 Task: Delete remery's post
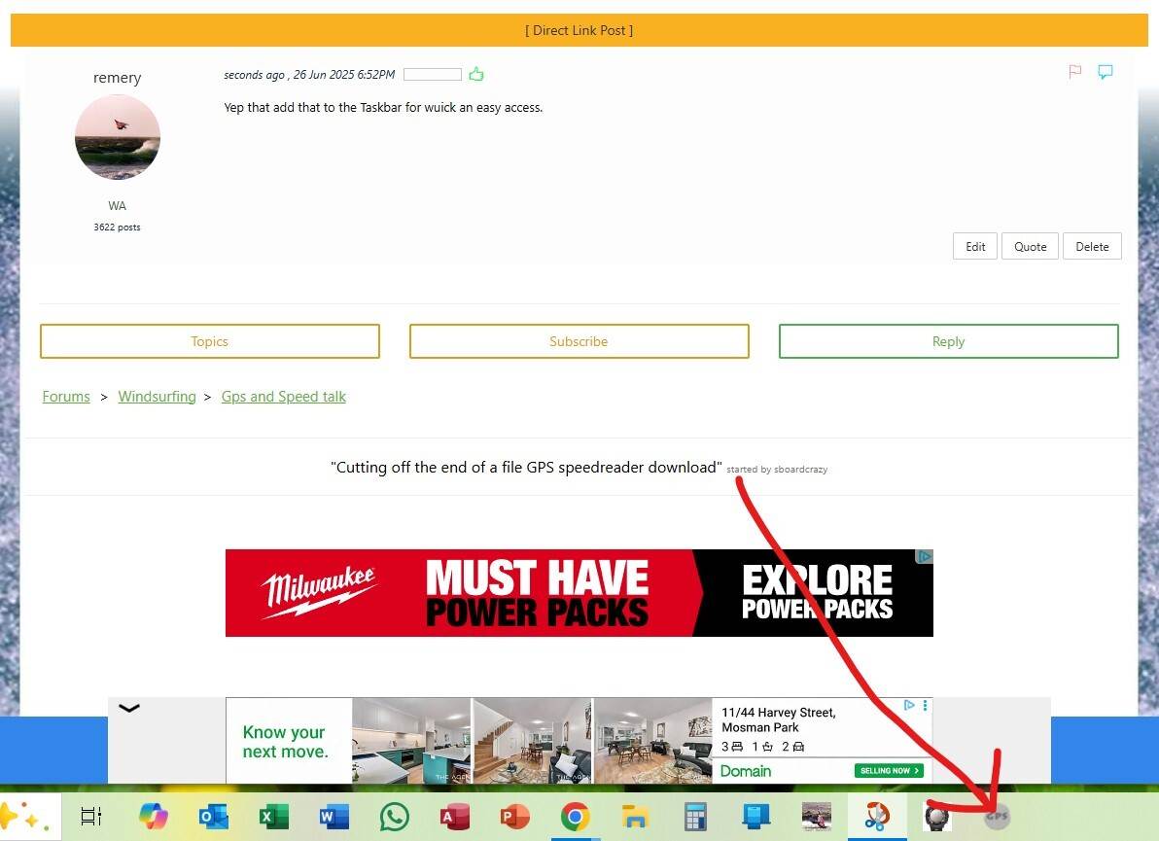1092,246
